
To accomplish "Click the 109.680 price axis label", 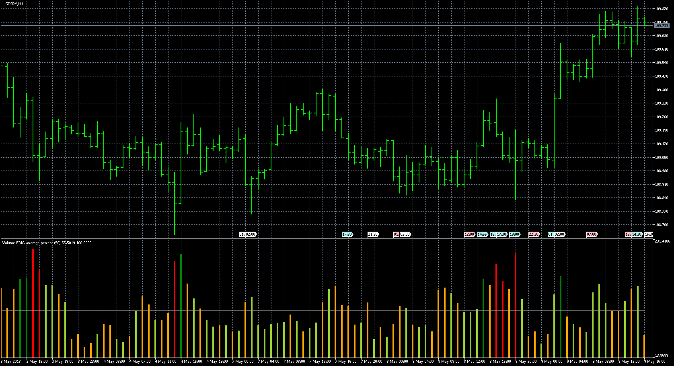I will coord(662,36).
